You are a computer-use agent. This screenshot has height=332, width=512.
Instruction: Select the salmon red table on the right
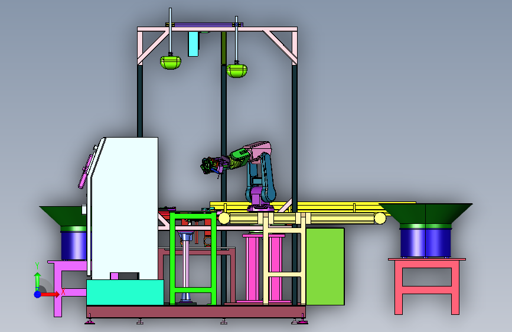click(x=427, y=286)
